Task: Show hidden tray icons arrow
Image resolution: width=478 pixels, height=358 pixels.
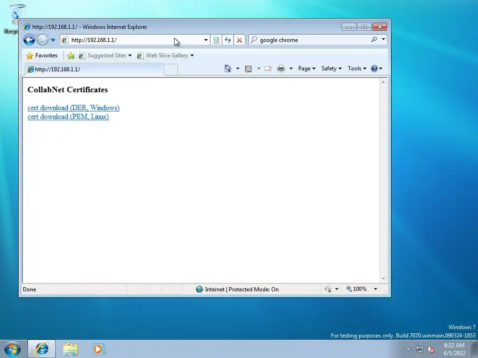Action: [408, 349]
